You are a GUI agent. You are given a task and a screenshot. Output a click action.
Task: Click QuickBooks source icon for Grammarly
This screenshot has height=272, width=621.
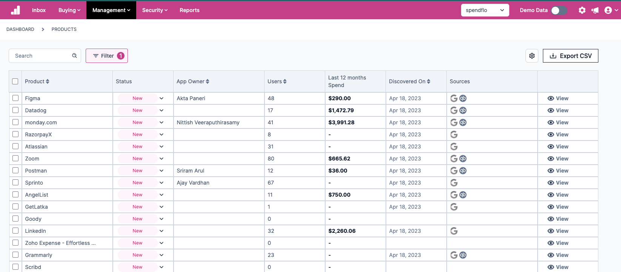[x=463, y=255]
